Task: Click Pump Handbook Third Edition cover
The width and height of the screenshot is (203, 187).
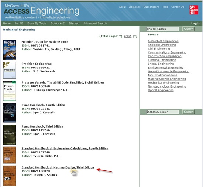Action: click(10, 135)
